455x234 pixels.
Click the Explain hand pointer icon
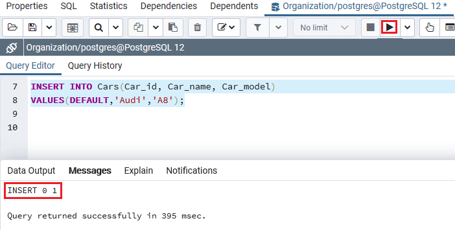click(x=430, y=28)
